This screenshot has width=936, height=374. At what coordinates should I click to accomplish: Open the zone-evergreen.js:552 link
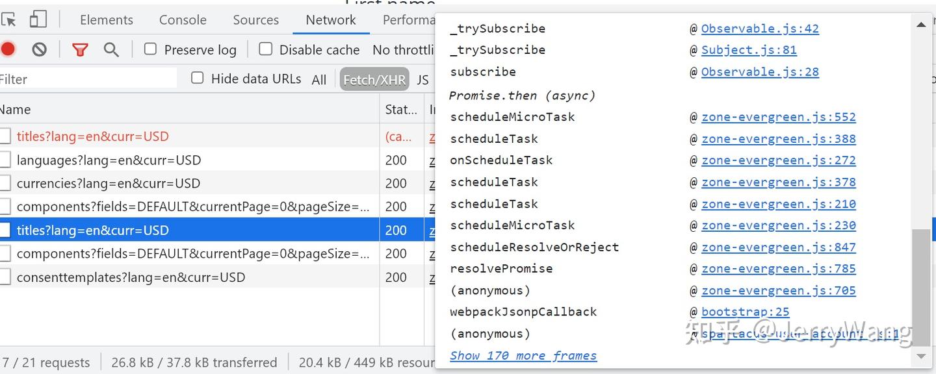779,117
